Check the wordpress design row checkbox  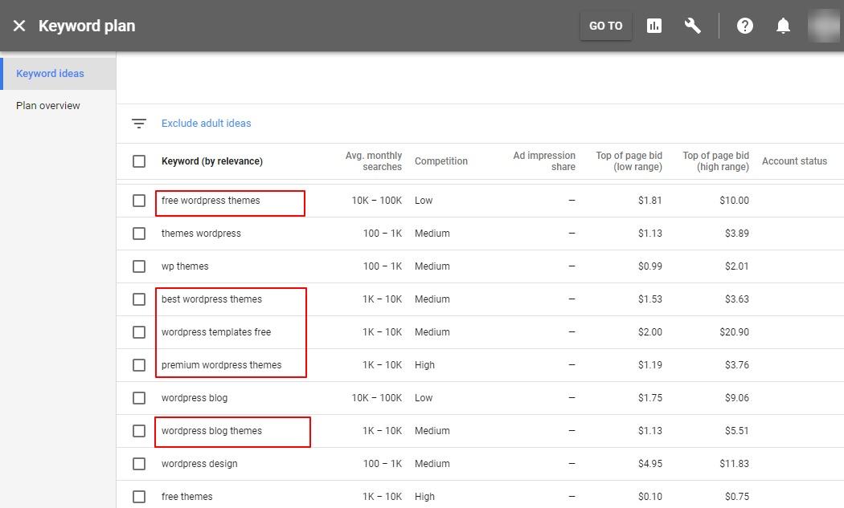click(x=139, y=463)
